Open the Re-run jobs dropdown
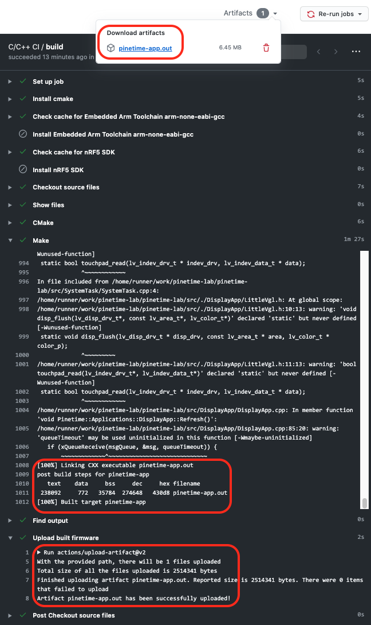The width and height of the screenshot is (371, 625). pos(334,14)
